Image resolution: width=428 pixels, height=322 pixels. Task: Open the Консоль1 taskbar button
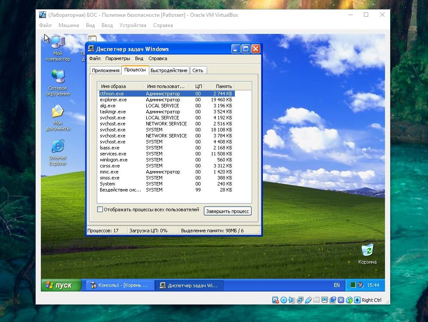120,285
